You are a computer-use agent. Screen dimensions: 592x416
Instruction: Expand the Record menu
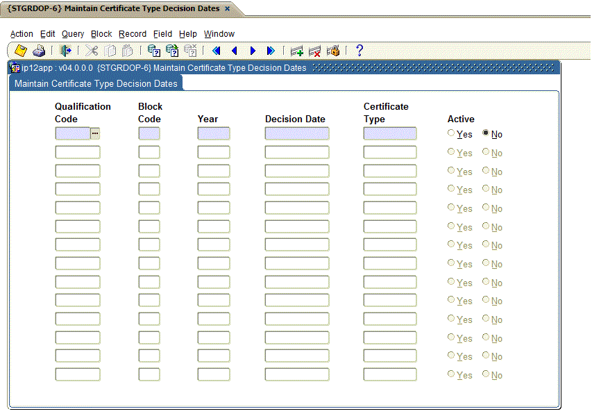pyautogui.click(x=132, y=34)
